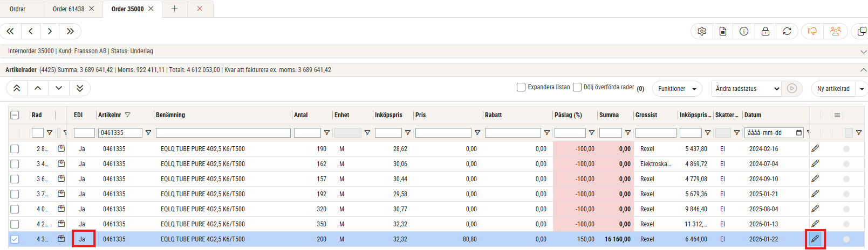Click the document icon in top toolbar
Viewport: 868px width, 250px height.
pos(723,31)
